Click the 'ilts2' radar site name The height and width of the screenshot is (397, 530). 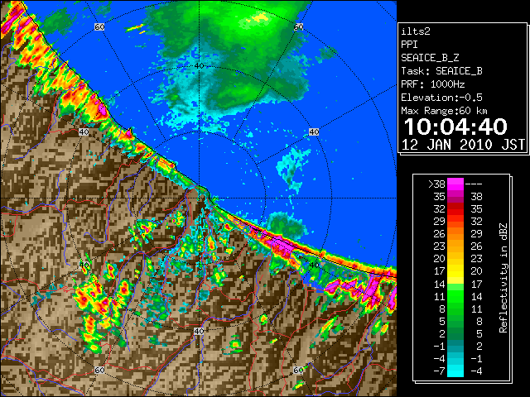pyautogui.click(x=416, y=31)
